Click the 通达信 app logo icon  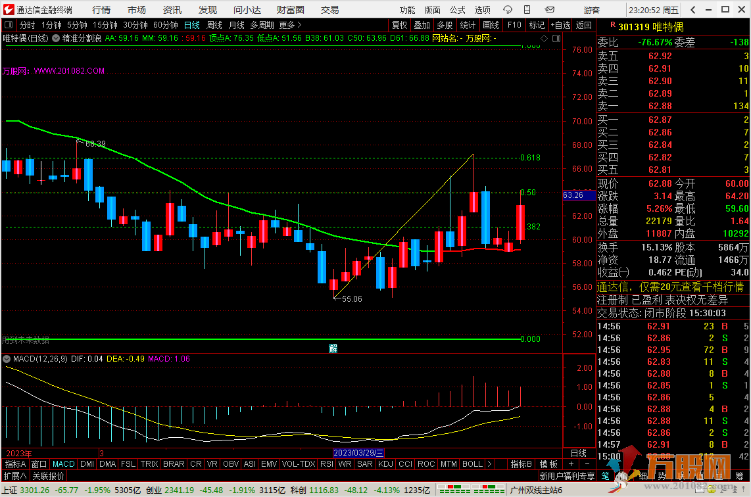tap(8, 10)
